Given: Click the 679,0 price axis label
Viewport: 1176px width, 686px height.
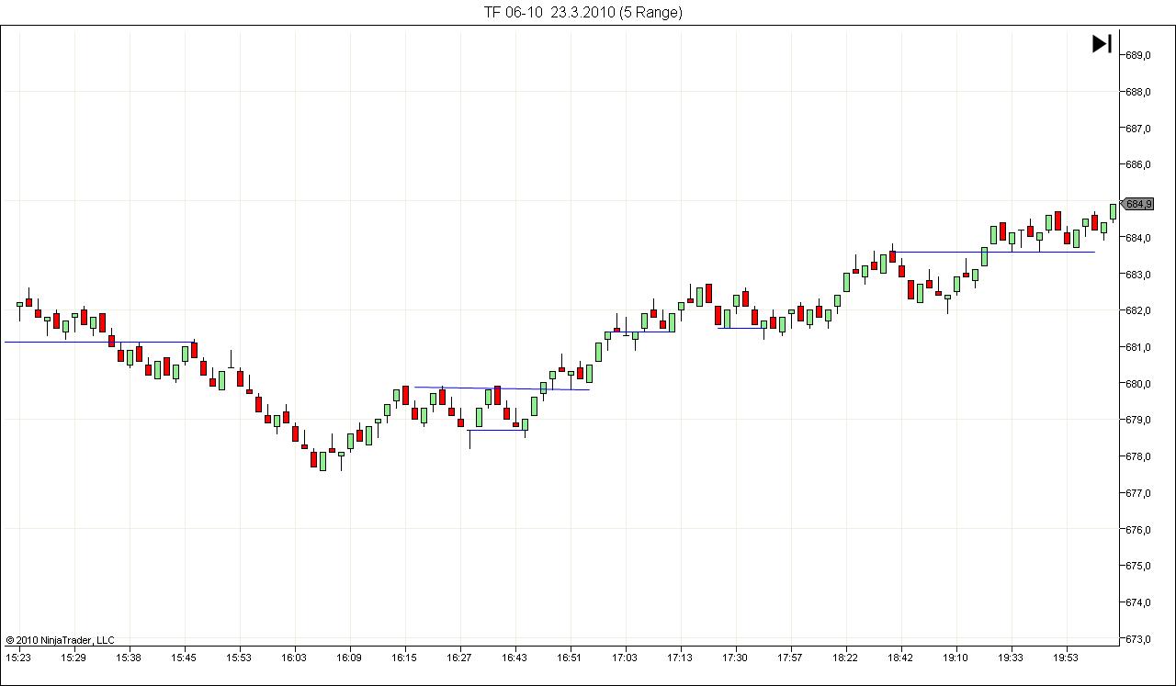Looking at the screenshot, I should [x=1138, y=420].
